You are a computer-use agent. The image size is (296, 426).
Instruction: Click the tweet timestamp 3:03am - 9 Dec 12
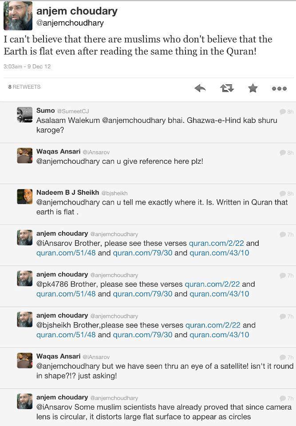click(x=27, y=67)
